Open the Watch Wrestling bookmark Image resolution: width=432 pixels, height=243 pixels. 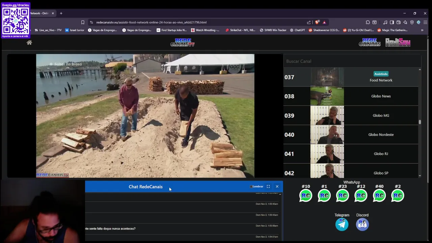[x=205, y=30]
